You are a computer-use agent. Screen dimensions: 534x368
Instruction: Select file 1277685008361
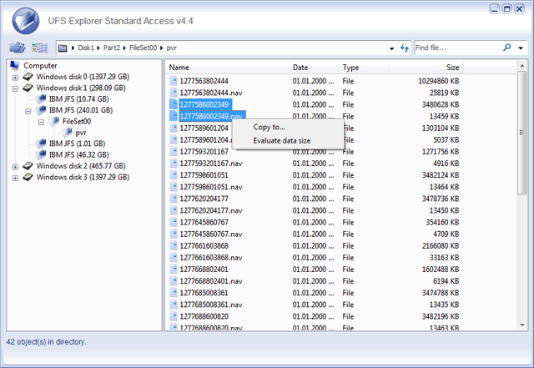pyautogui.click(x=204, y=293)
